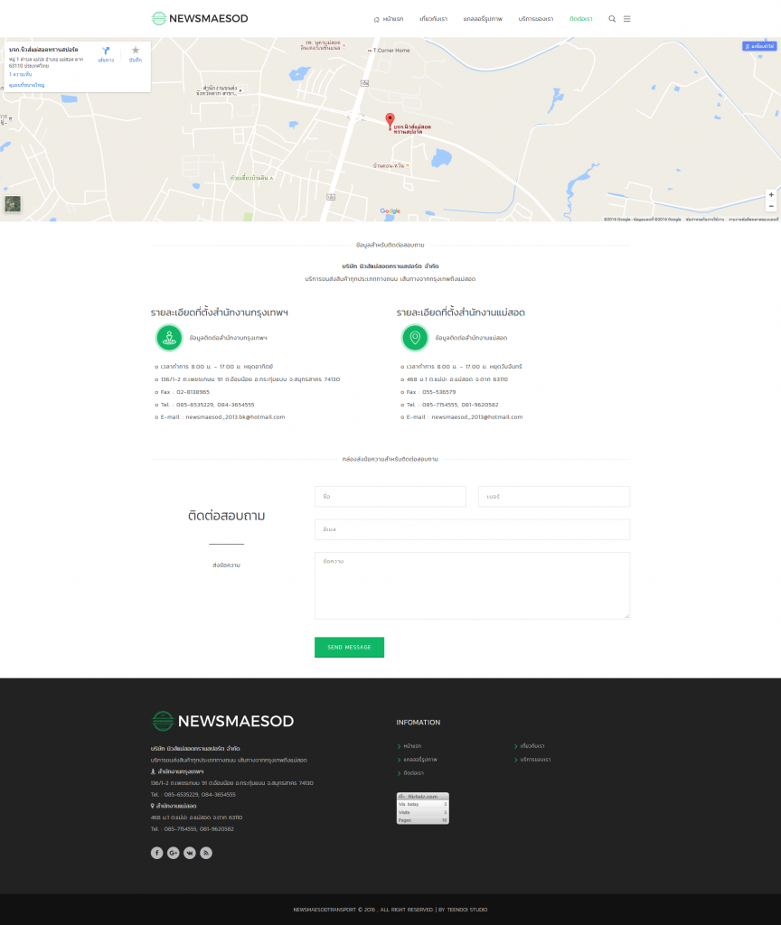Zoom out the map with minus button
Screen dimensions: 781x925
click(771, 206)
